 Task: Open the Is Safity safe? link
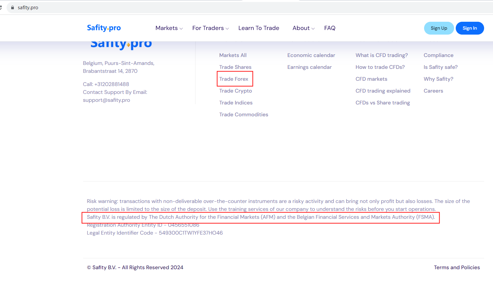[441, 67]
